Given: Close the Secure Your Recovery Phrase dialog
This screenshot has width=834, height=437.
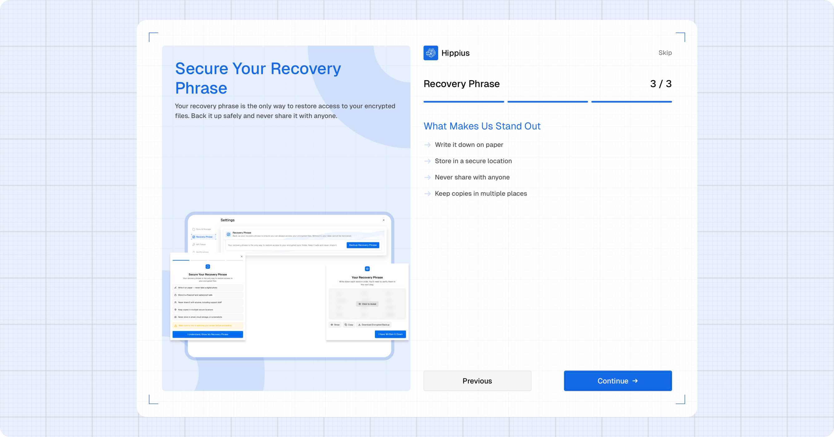Looking at the screenshot, I should (241, 257).
